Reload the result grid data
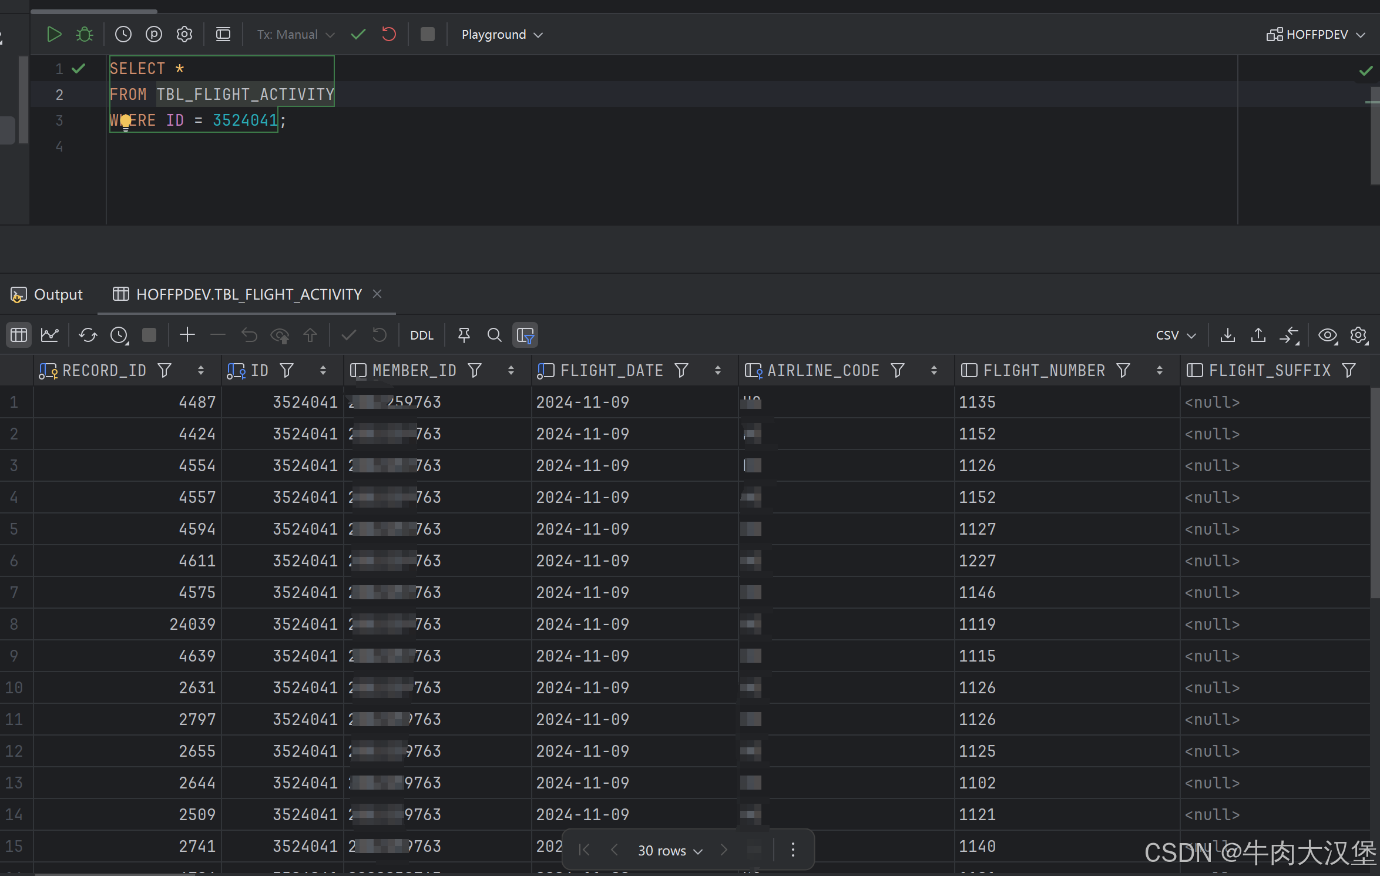 click(88, 335)
